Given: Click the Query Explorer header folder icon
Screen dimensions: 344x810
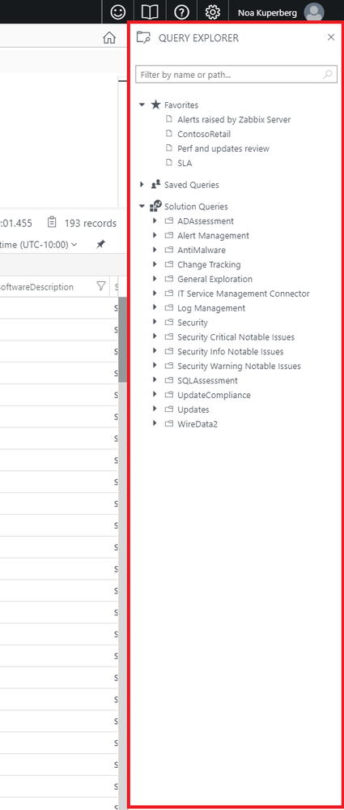Looking at the screenshot, I should point(143,37).
